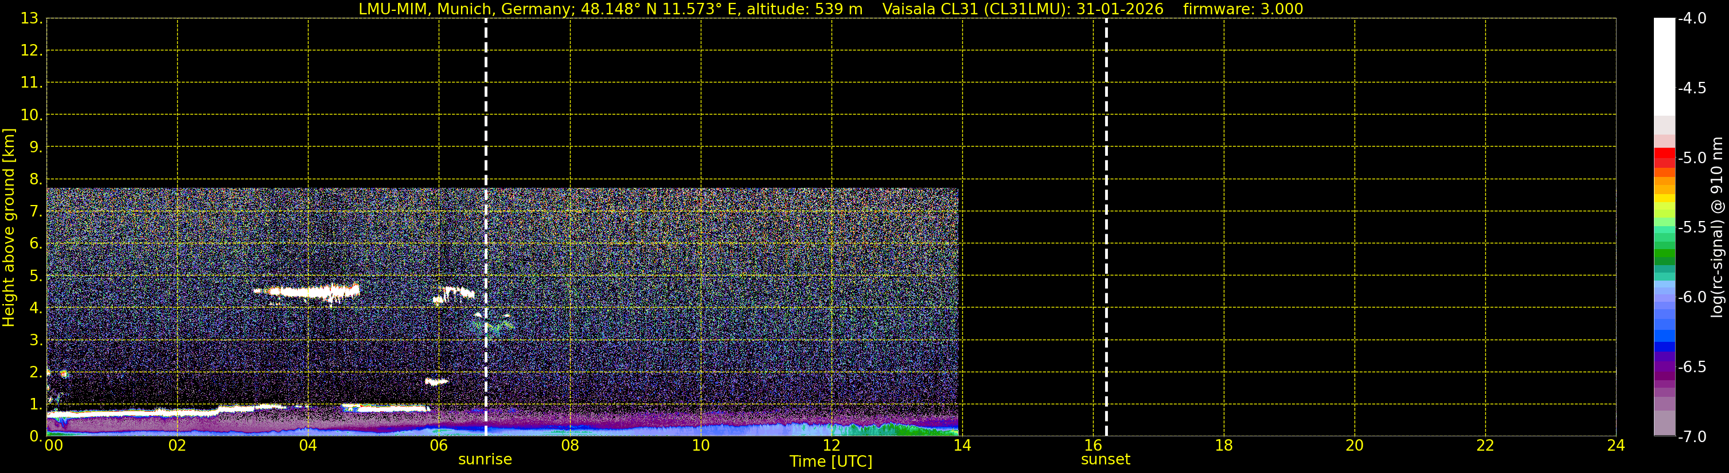Screen dimensions: 1729x473
Task: Click the LMU-MIM Munich location title text
Action: [x=610, y=9]
